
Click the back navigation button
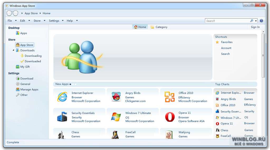coord(9,13)
